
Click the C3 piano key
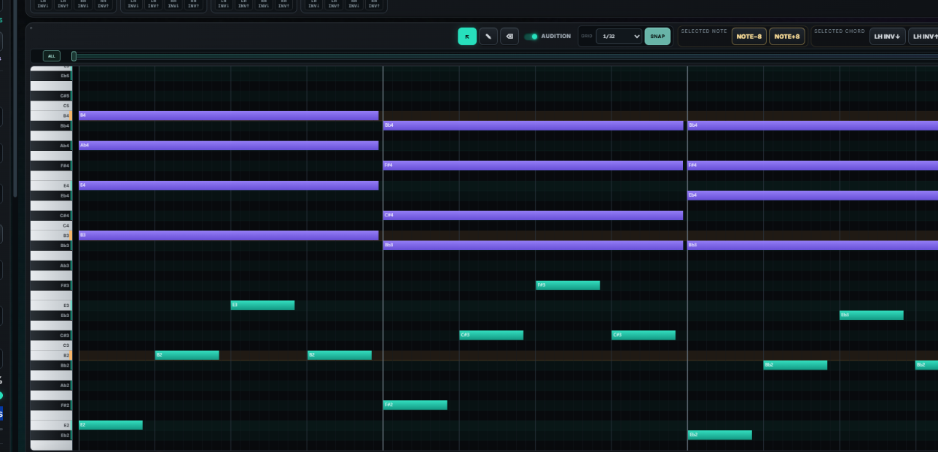[x=50, y=345]
